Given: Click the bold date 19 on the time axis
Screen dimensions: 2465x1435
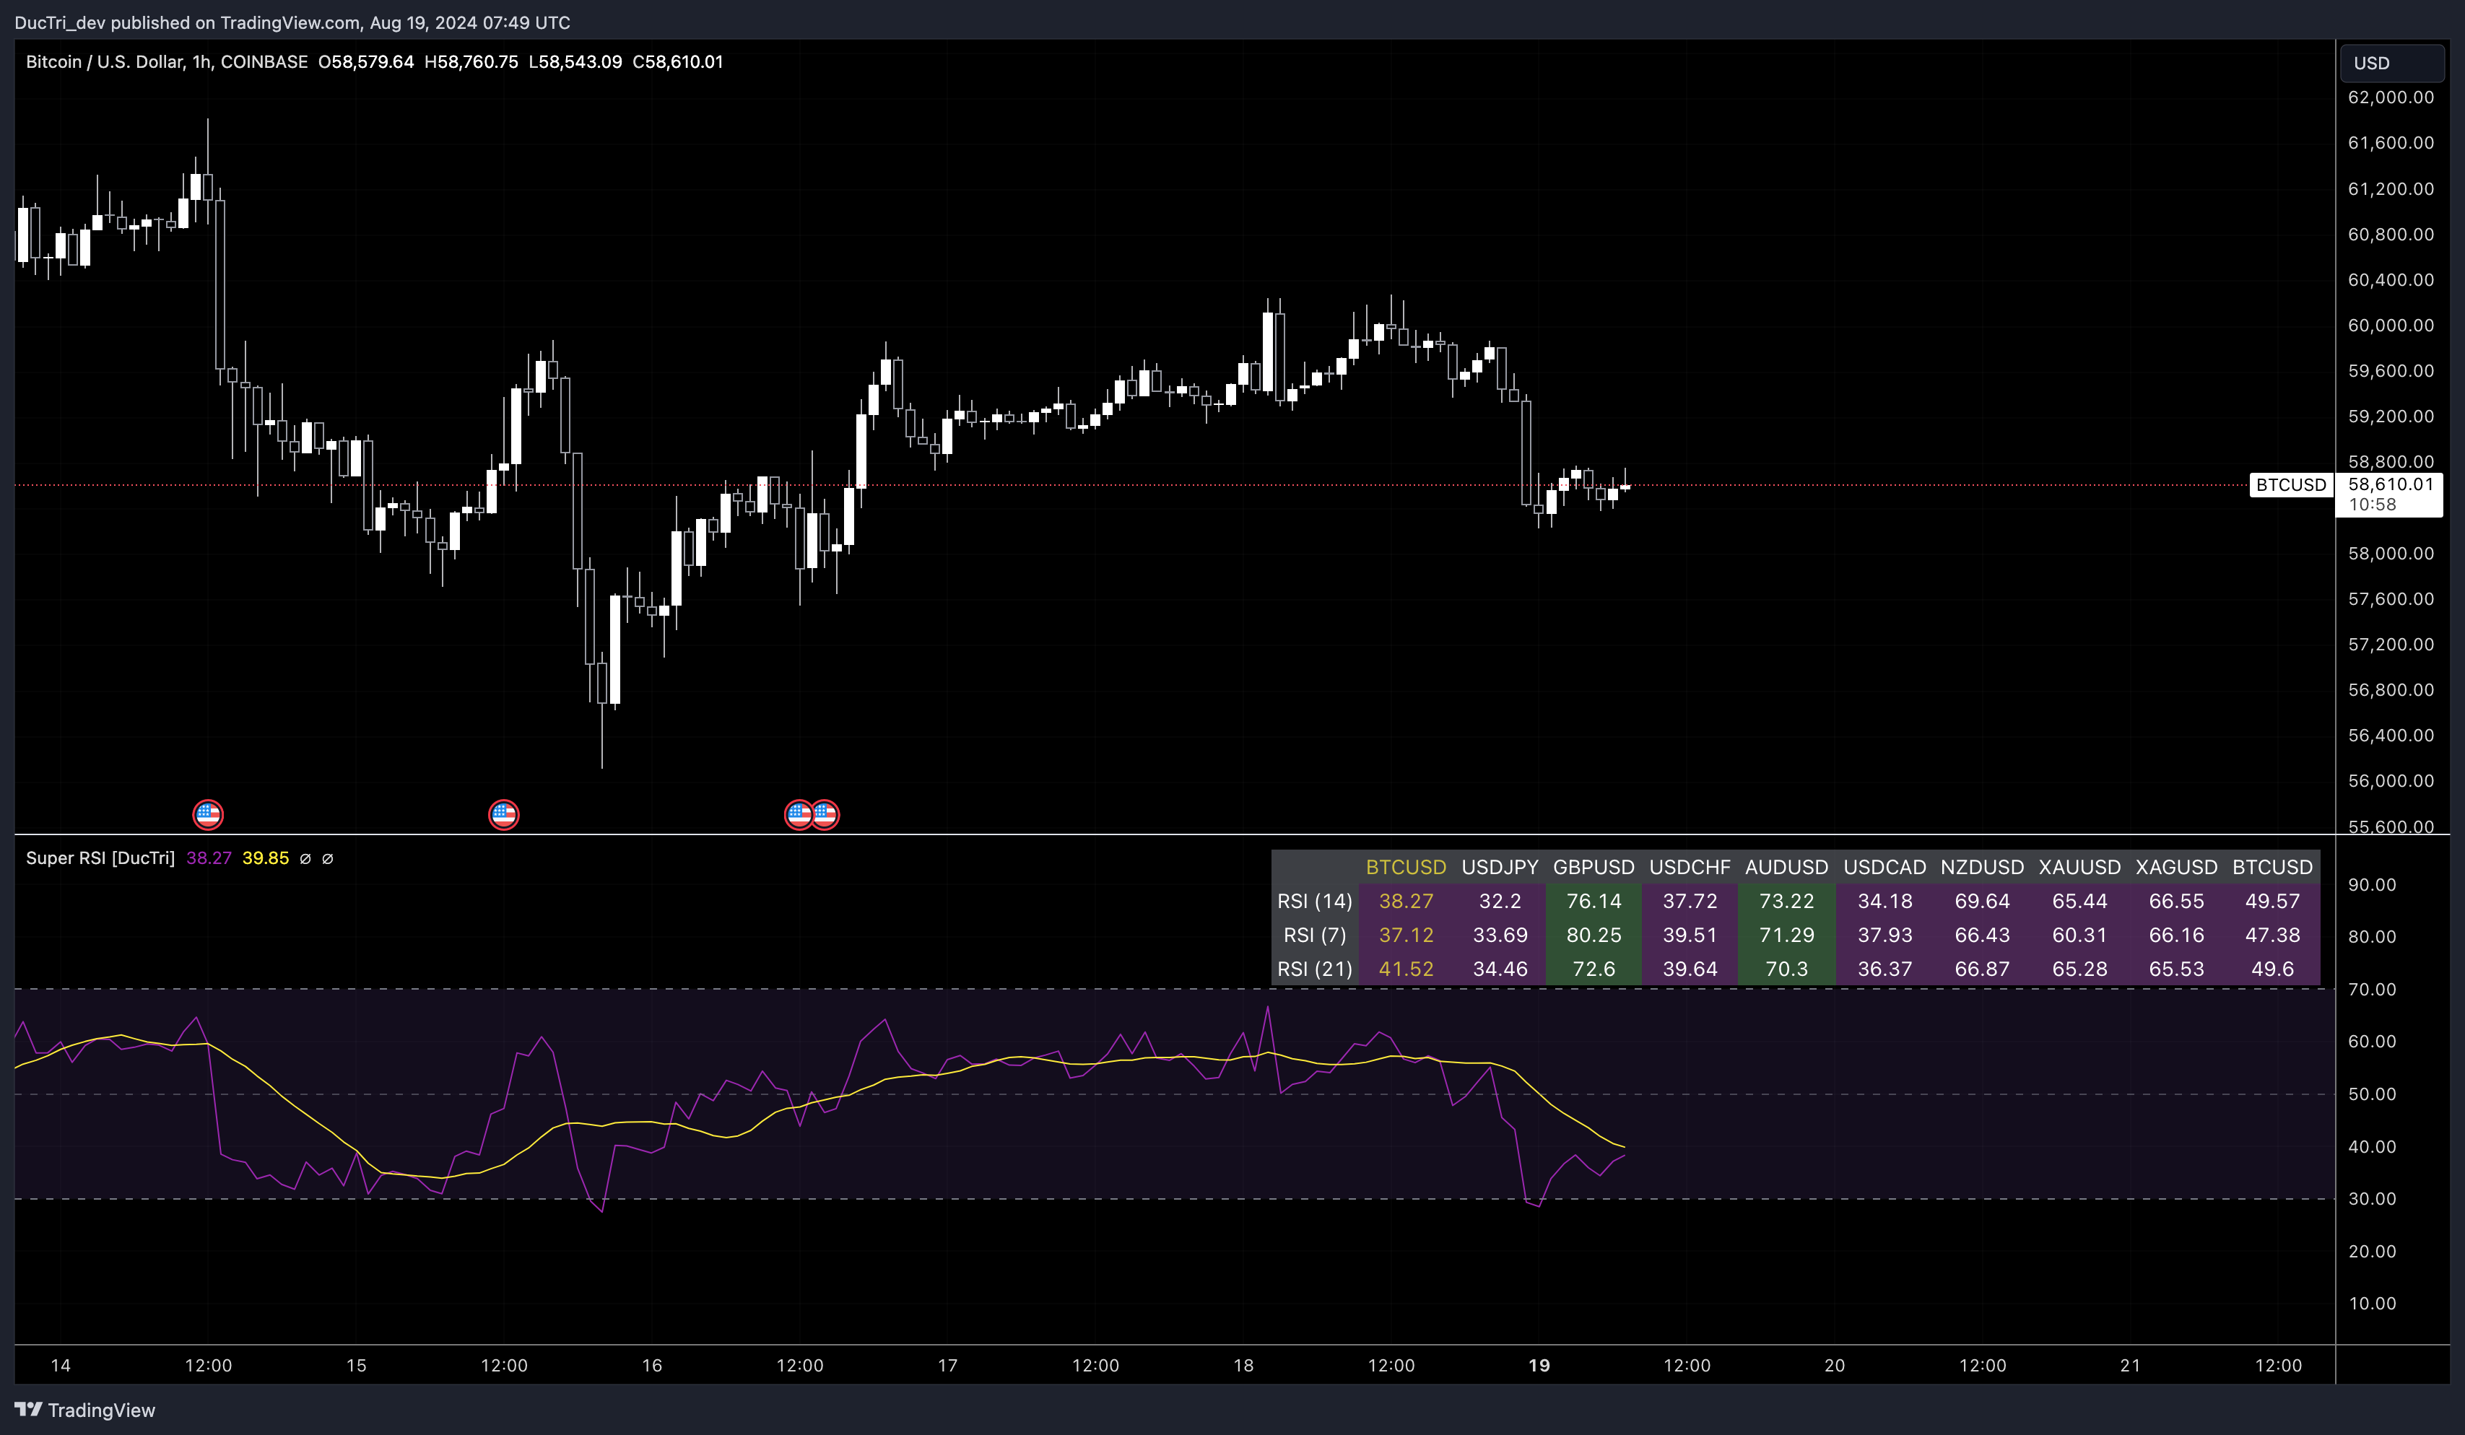Looking at the screenshot, I should point(1539,1364).
